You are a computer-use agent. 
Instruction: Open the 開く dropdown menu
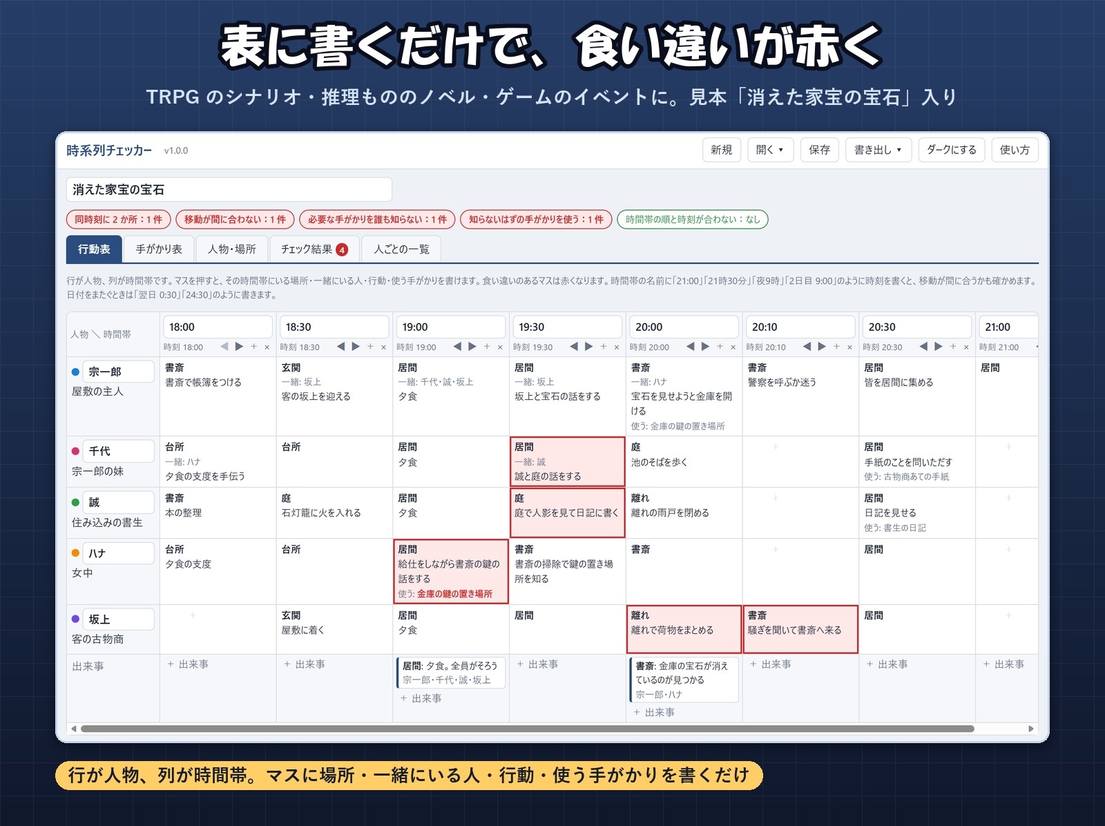click(770, 150)
